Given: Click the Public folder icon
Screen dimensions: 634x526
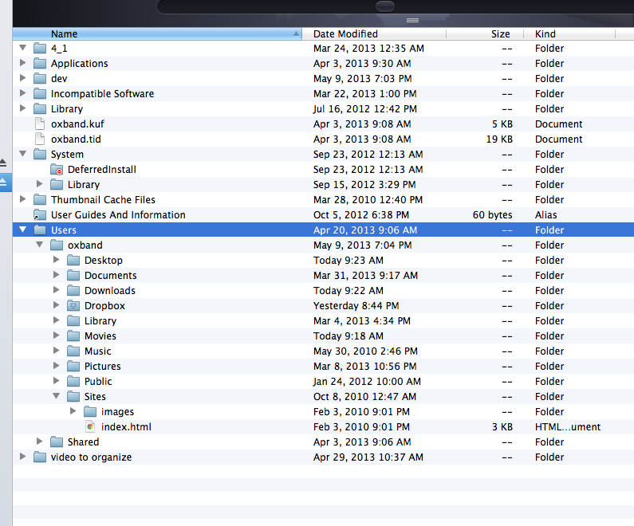Looking at the screenshot, I should 73,382.
